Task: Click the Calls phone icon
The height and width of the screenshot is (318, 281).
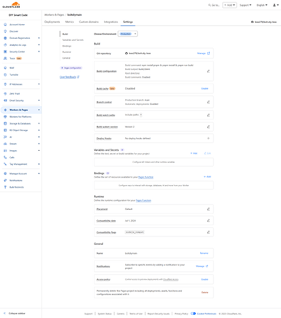Action: coord(5,157)
